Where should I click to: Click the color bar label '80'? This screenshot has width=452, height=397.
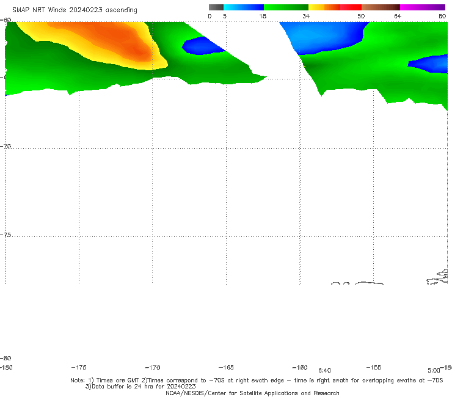pyautogui.click(x=442, y=16)
